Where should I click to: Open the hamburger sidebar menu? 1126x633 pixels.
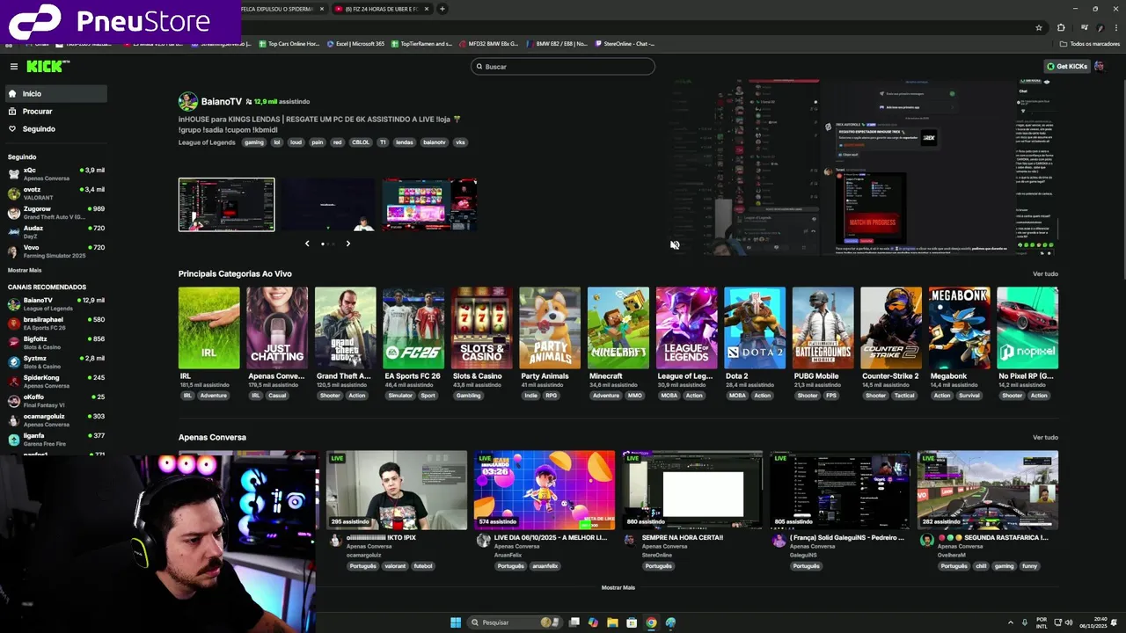(14, 67)
